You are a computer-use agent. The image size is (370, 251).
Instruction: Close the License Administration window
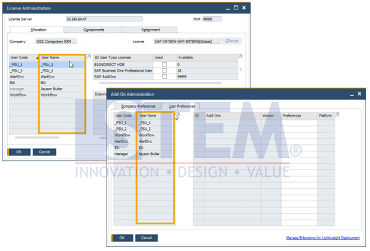244,8
